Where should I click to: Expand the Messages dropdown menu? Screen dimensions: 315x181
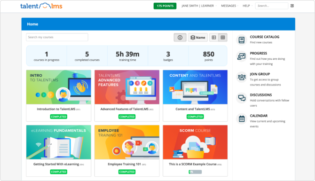pos(229,6)
